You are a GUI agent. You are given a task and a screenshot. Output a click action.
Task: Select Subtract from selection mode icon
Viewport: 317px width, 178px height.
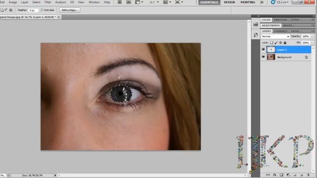[6, 10]
